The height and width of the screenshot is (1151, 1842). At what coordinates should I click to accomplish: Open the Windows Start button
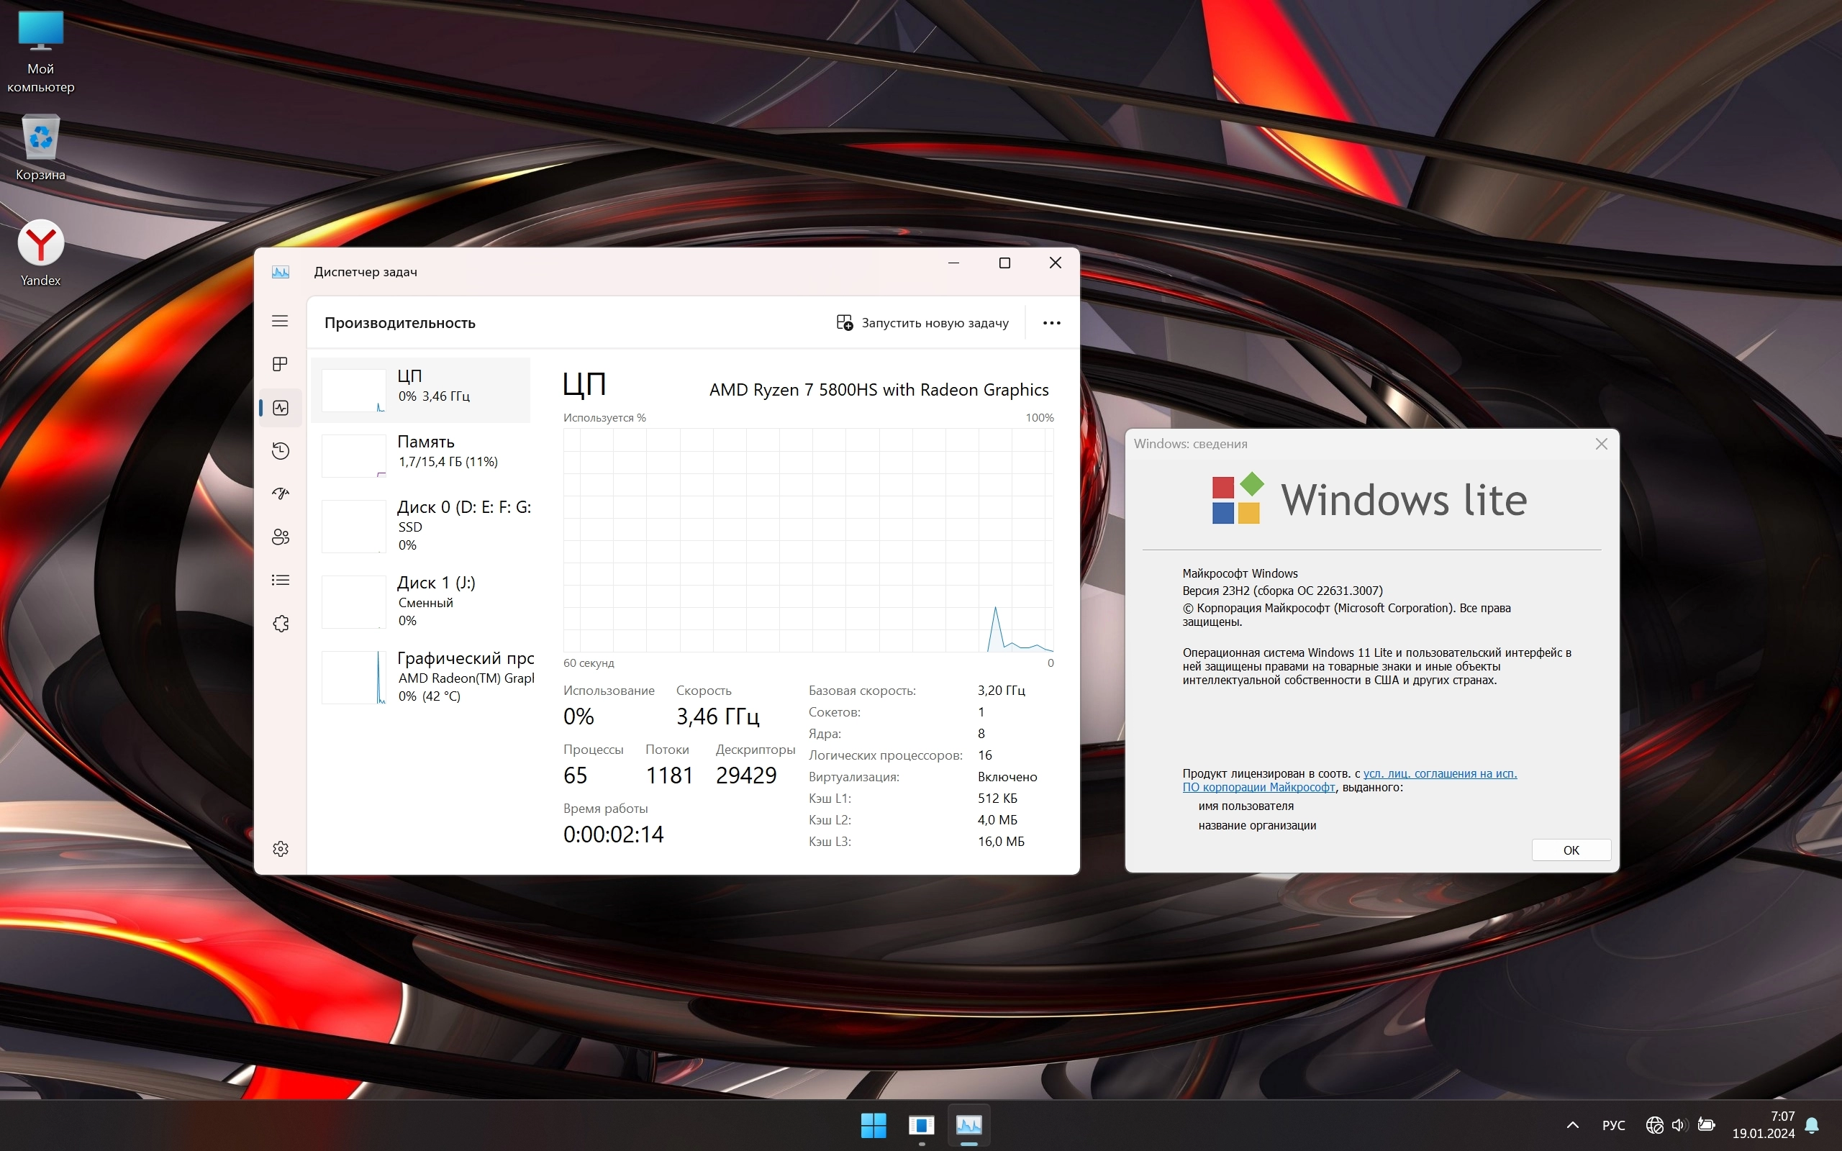click(x=873, y=1124)
